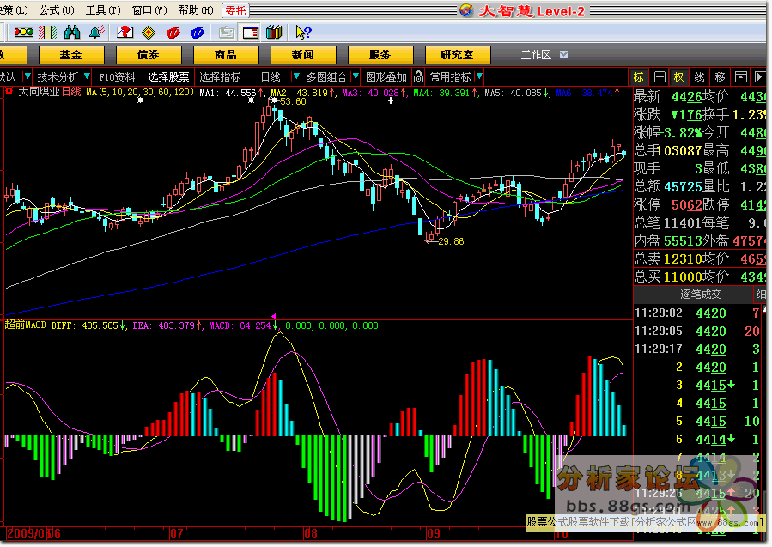Expand the 日线 period dropdown arrow

pyautogui.click(x=296, y=76)
